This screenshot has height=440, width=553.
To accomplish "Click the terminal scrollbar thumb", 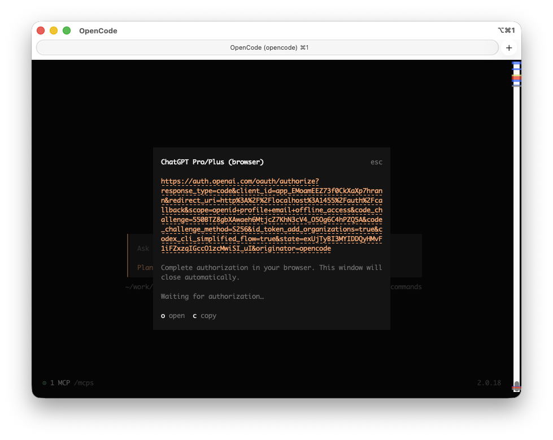I will (x=517, y=385).
